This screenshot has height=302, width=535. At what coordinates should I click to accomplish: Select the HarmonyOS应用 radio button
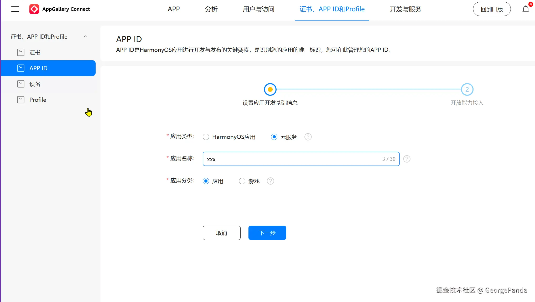206,137
